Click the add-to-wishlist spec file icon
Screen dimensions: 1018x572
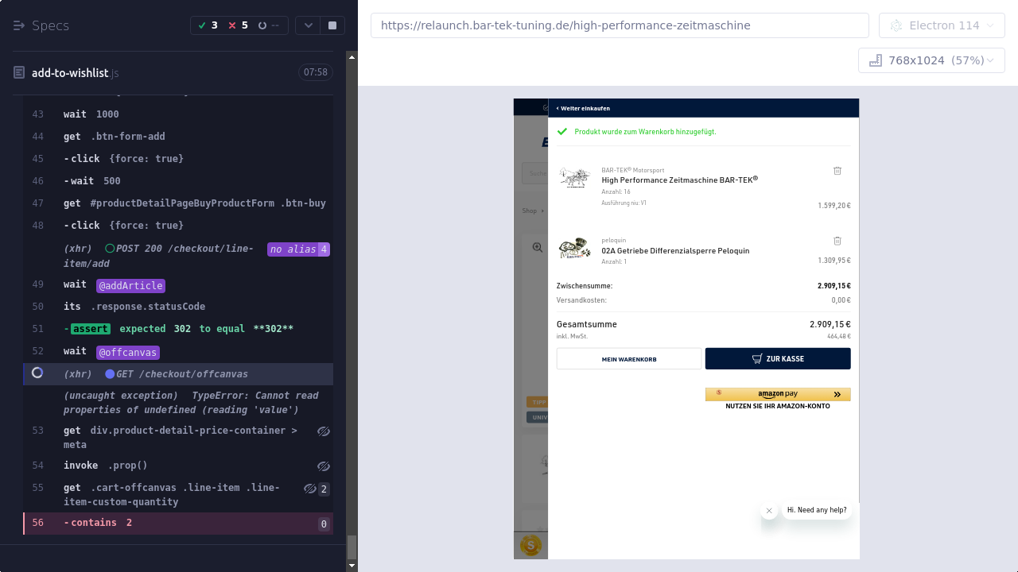(x=19, y=72)
